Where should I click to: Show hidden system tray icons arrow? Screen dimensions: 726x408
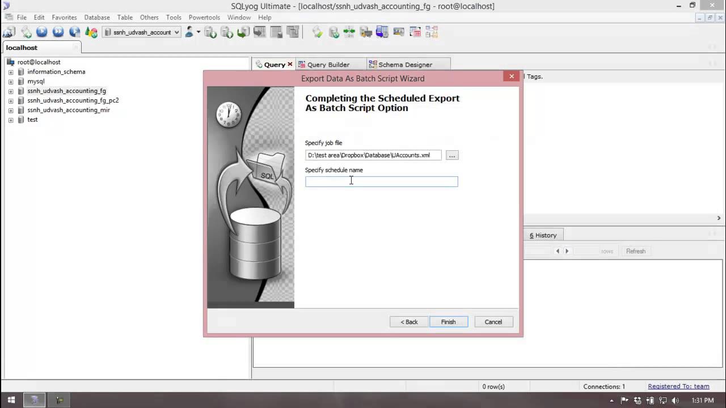click(x=611, y=401)
